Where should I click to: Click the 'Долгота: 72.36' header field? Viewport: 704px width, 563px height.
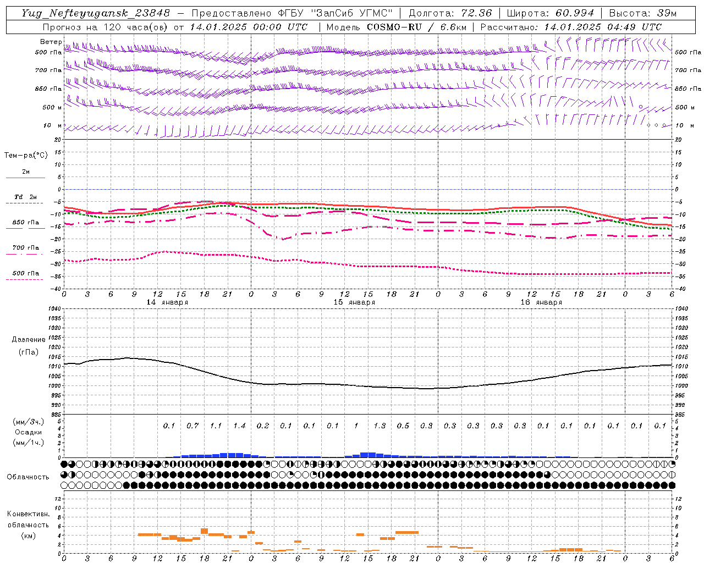[x=450, y=13]
